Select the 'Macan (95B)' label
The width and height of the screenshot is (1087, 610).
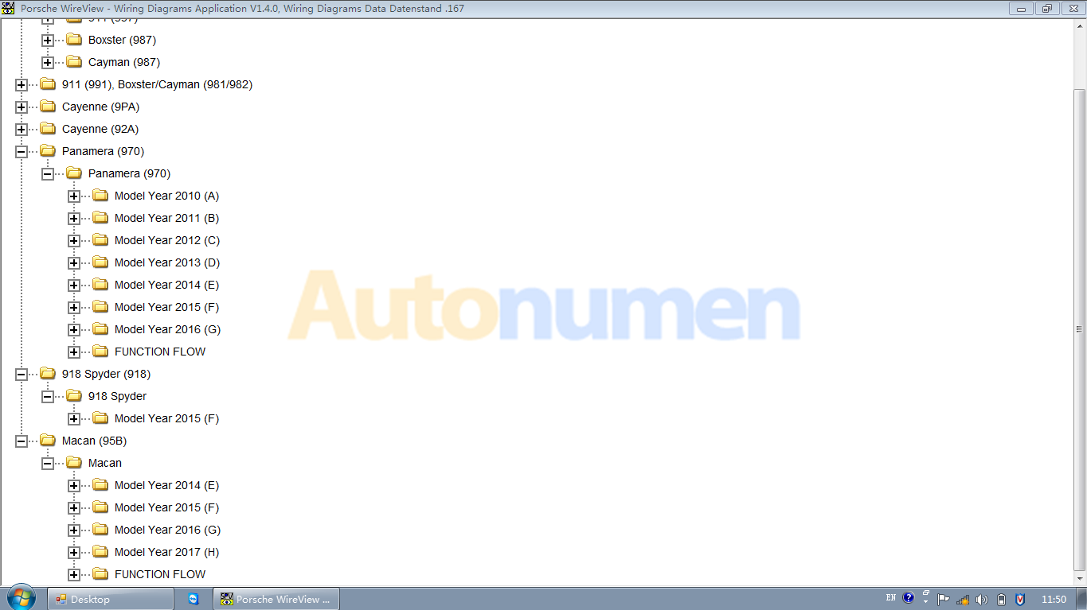(x=94, y=441)
